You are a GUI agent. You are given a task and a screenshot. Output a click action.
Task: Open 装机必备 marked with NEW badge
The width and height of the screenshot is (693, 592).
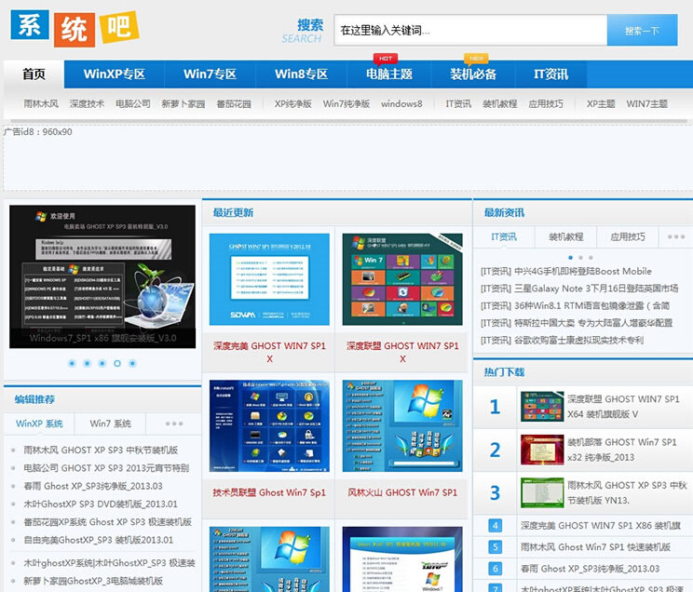(x=473, y=74)
